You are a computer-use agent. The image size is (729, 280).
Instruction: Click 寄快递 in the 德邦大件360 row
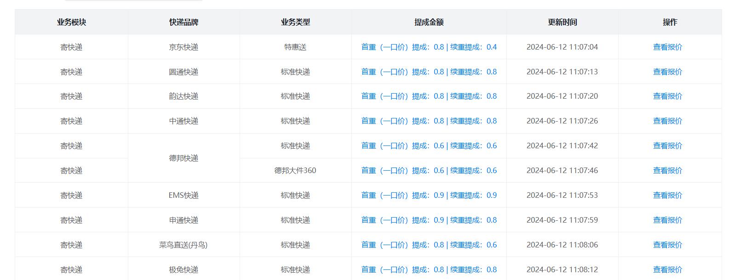tap(71, 170)
